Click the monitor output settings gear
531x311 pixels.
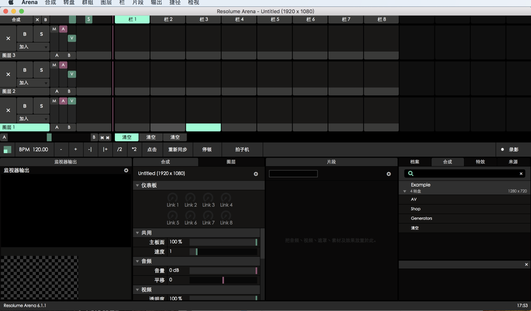126,170
